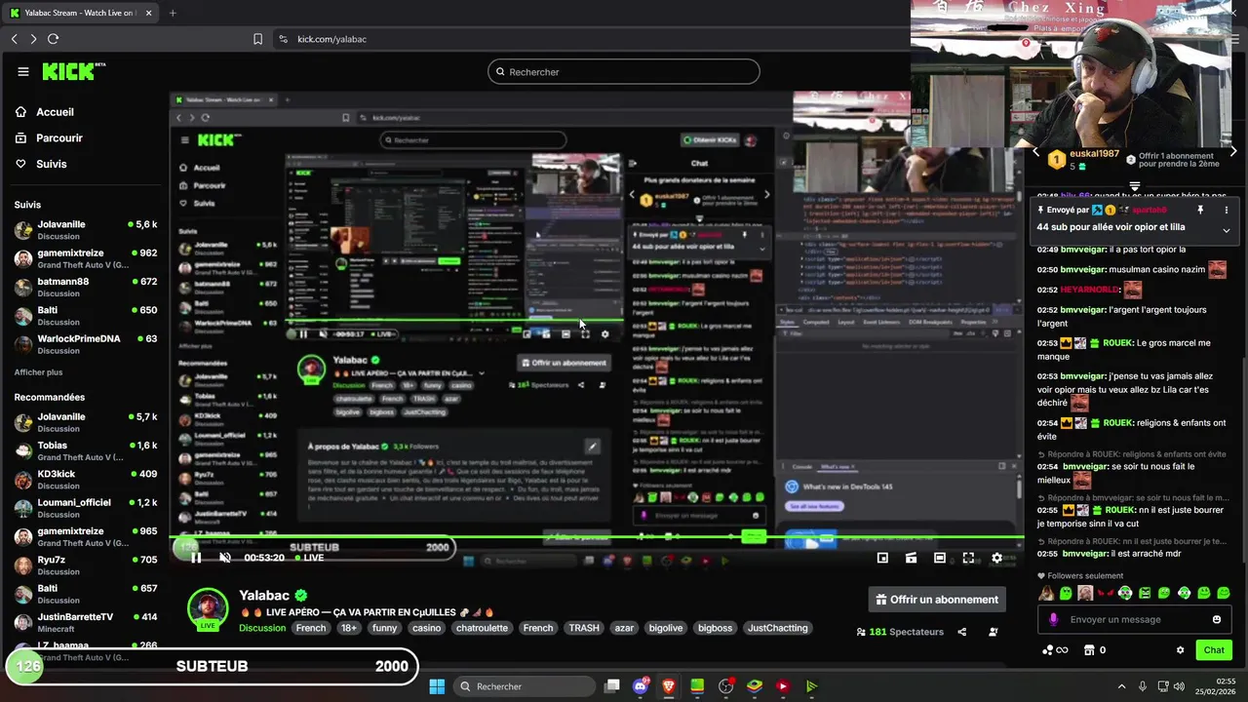Bookmark this page in the address bar
Screen dimensions: 1248x702
click(257, 39)
